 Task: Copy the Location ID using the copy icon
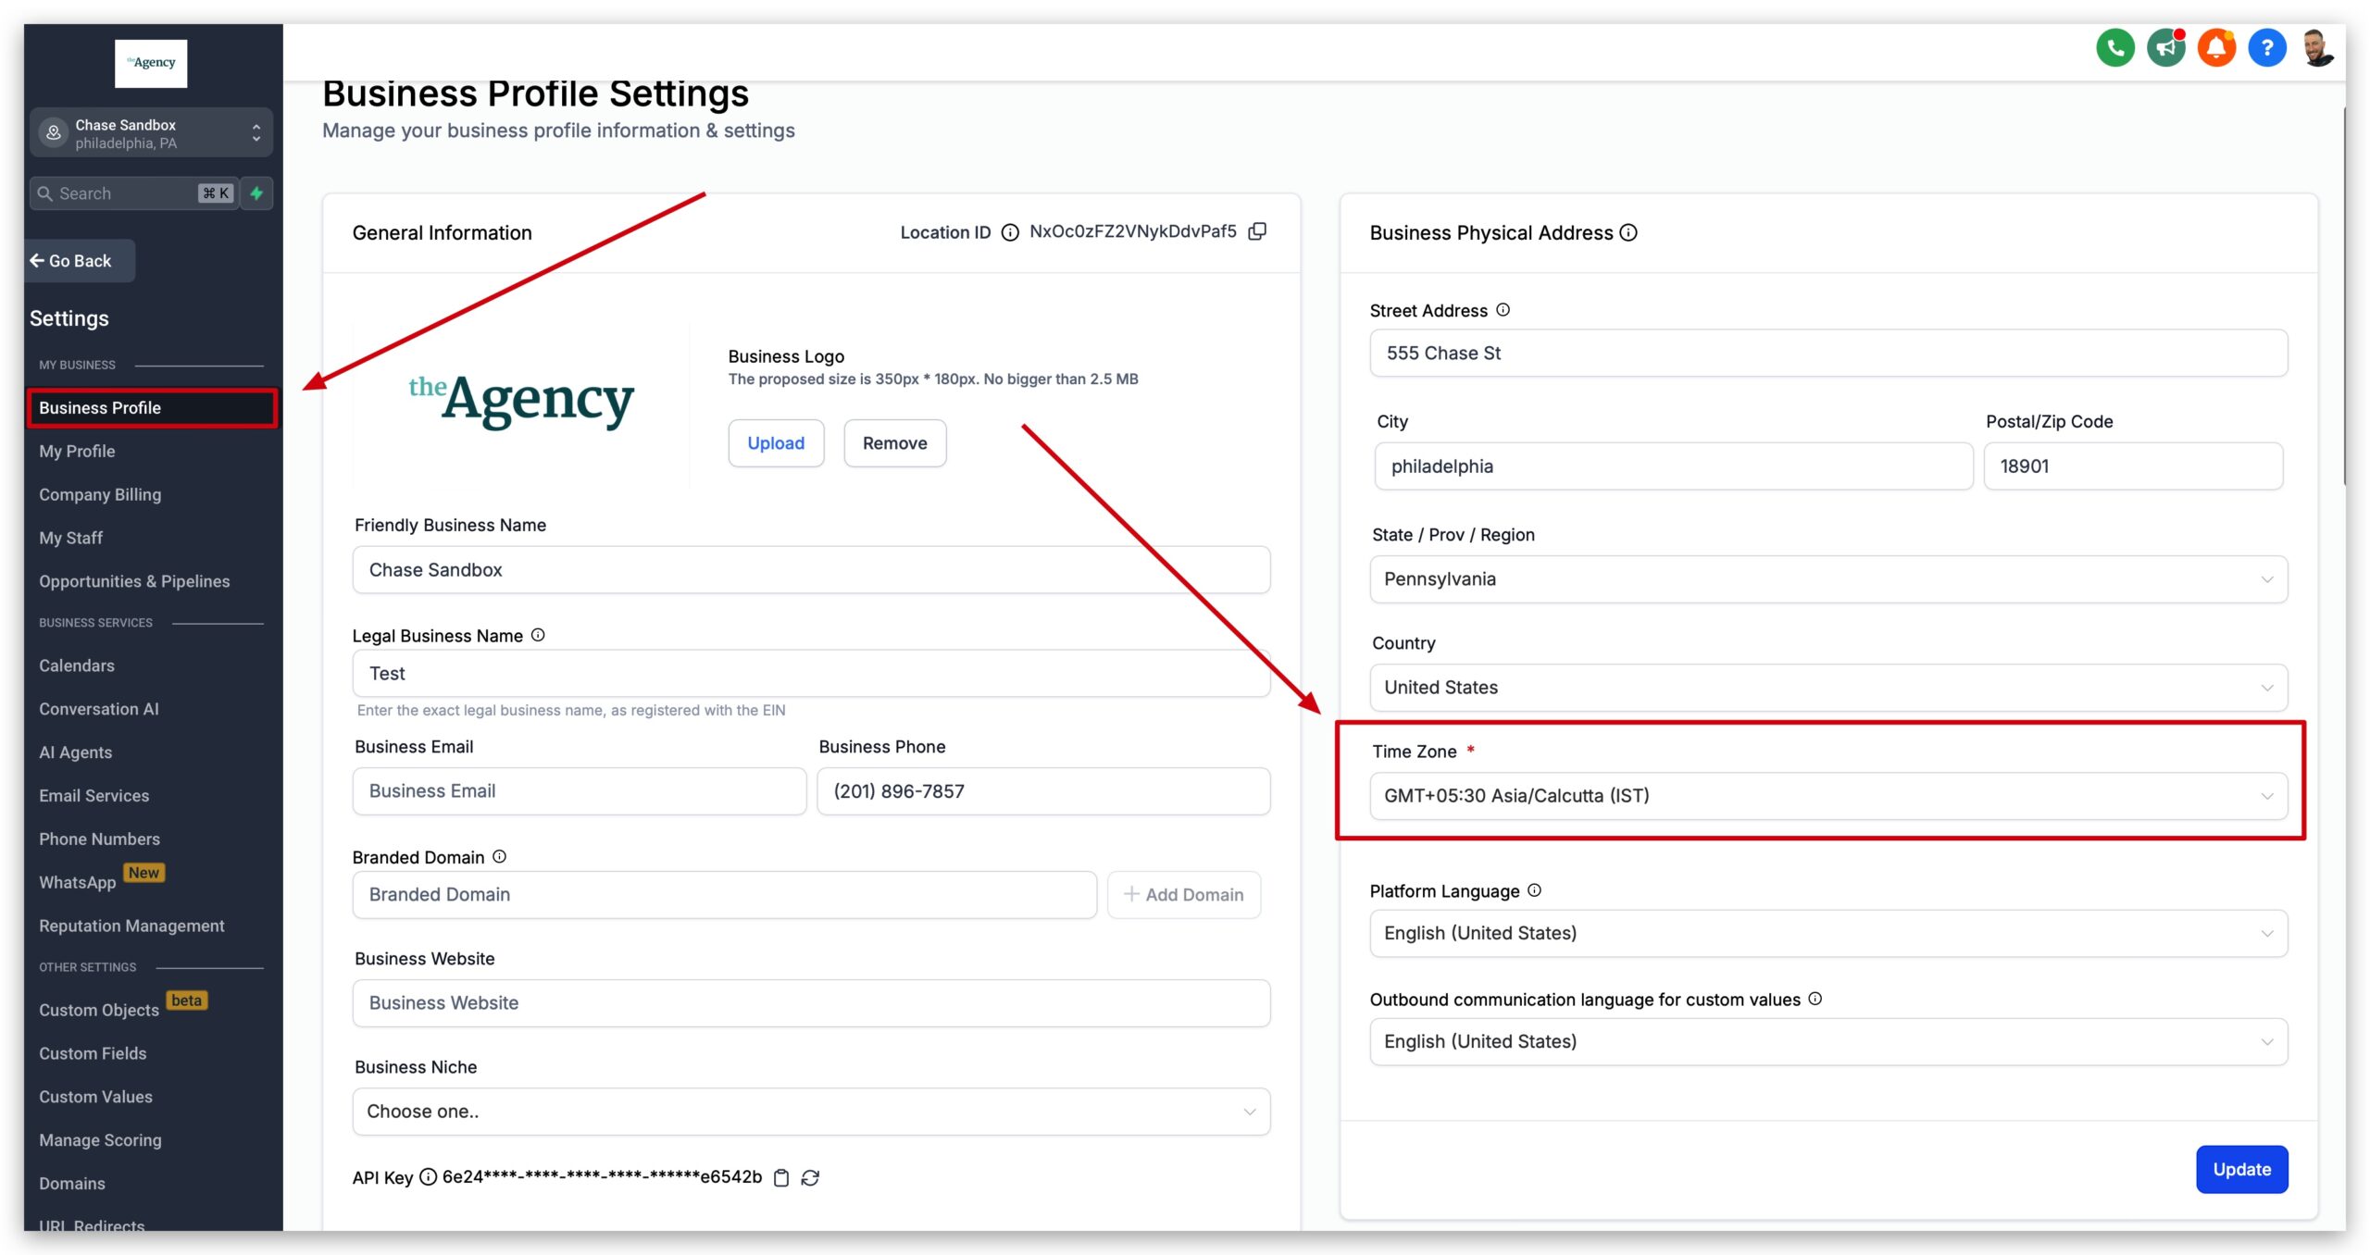tap(1257, 232)
